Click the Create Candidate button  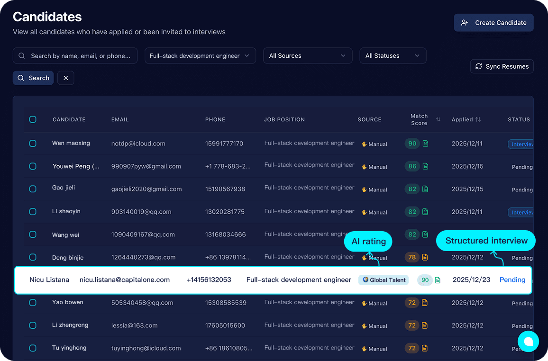(x=493, y=22)
